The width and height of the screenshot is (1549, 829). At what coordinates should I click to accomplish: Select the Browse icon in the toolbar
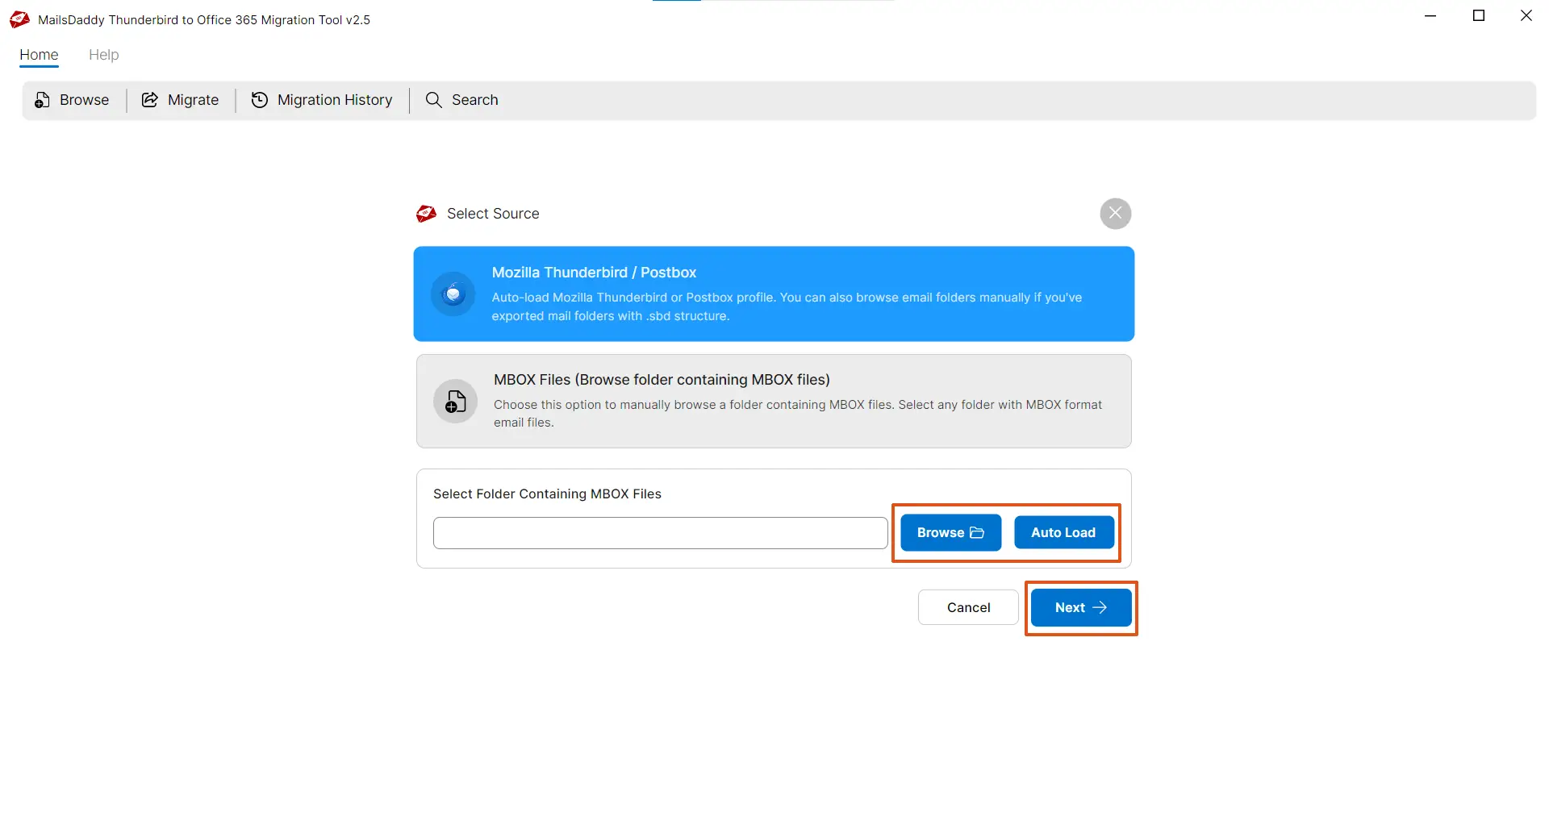(41, 99)
